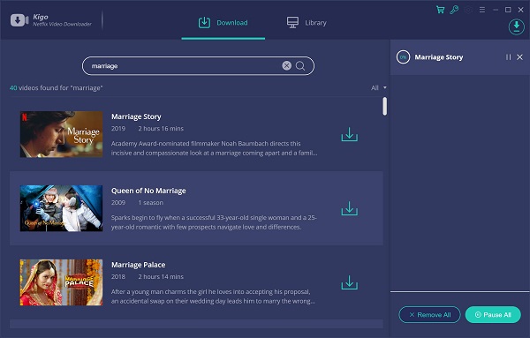The image size is (530, 338).
Task: Click the Marriage Story result title
Action: 136,116
